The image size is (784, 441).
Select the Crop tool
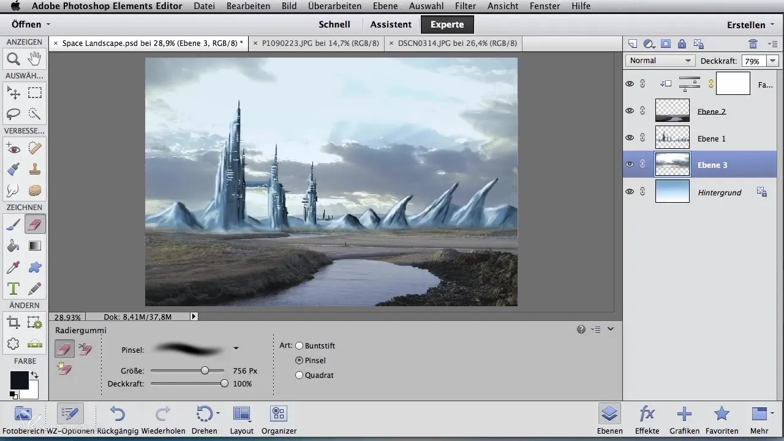click(13, 322)
